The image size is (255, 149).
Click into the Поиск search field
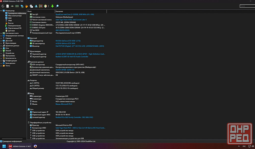pyautogui.click(x=247, y=6)
